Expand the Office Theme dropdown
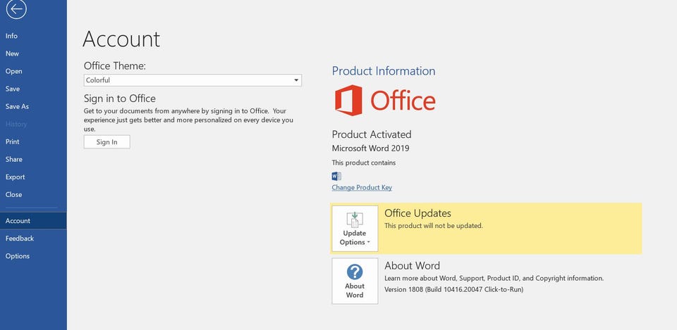This screenshot has height=330, width=677. [193, 80]
